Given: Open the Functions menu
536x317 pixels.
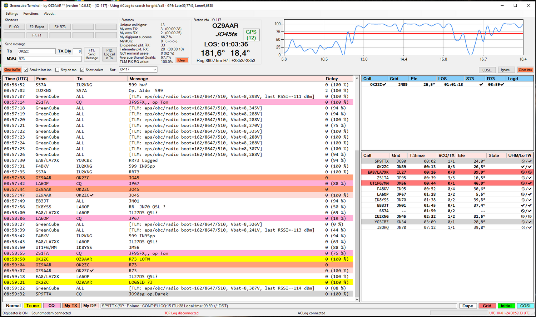Looking at the screenshot, I should pos(31,14).
